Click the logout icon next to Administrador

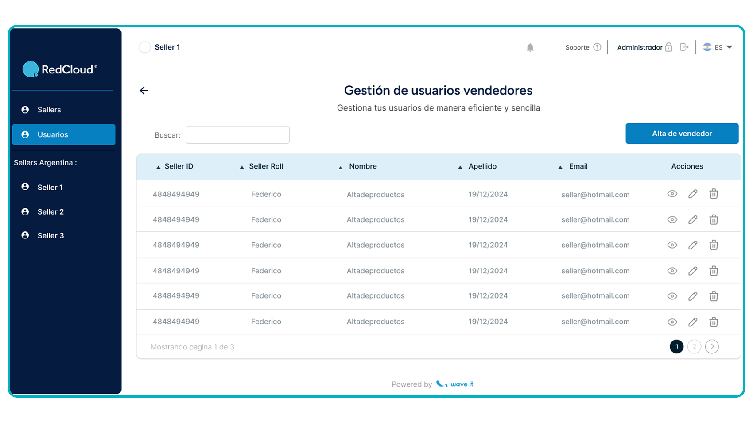tap(684, 47)
